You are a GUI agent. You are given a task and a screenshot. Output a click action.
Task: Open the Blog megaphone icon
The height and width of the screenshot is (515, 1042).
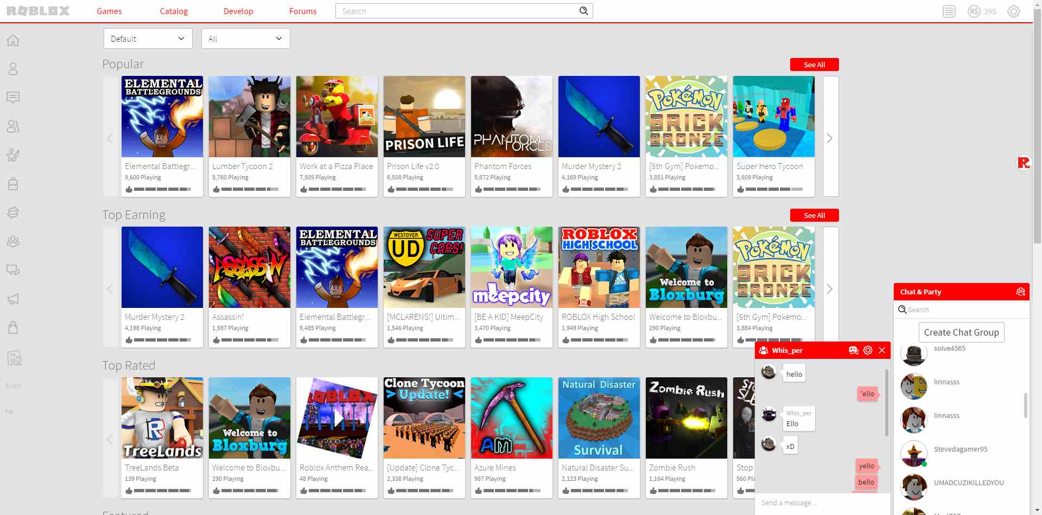coord(12,299)
